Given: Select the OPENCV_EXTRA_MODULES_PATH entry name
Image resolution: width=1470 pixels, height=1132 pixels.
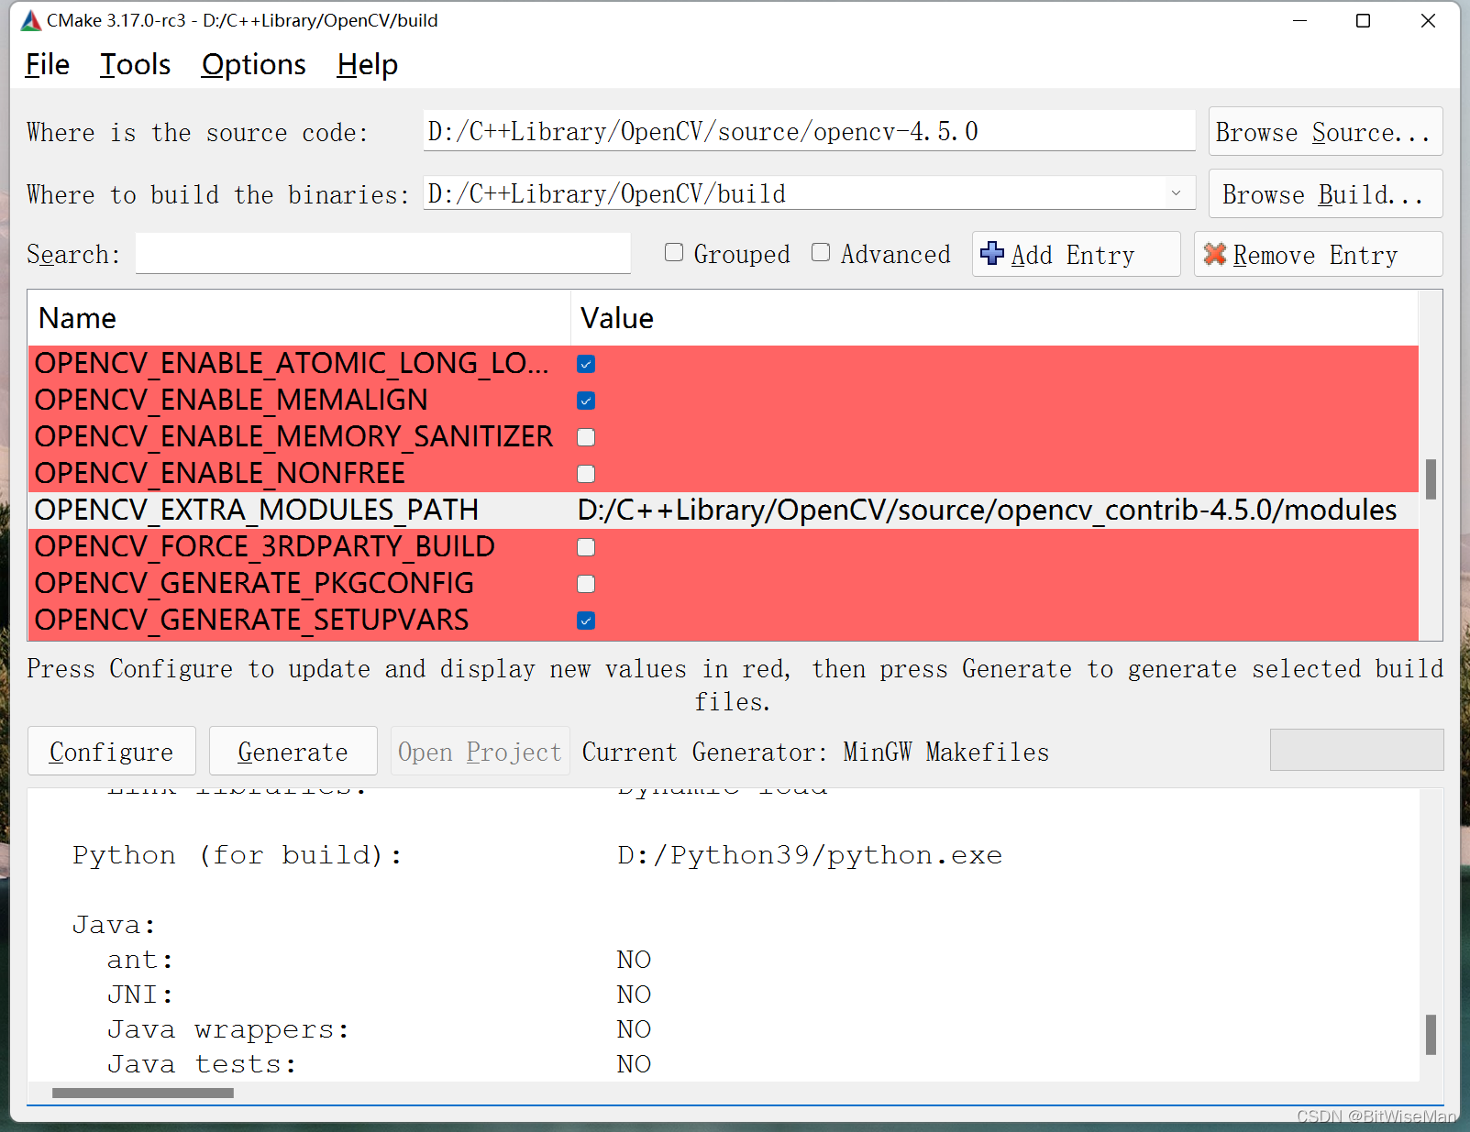Looking at the screenshot, I should point(257,510).
